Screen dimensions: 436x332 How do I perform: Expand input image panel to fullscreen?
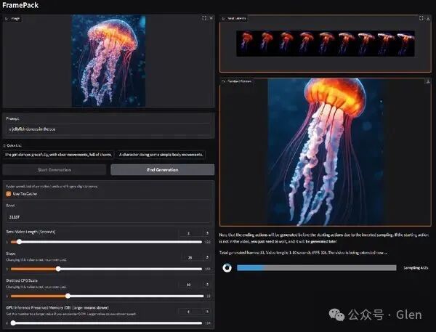[x=204, y=18]
